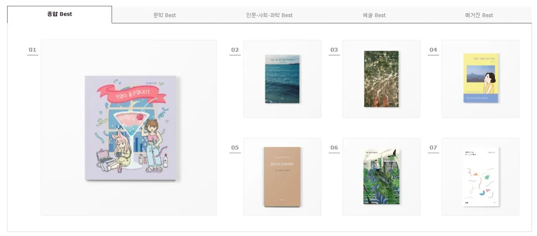
Task: Open the 인문·사회·과학 Best tab
Action: [x=269, y=15]
